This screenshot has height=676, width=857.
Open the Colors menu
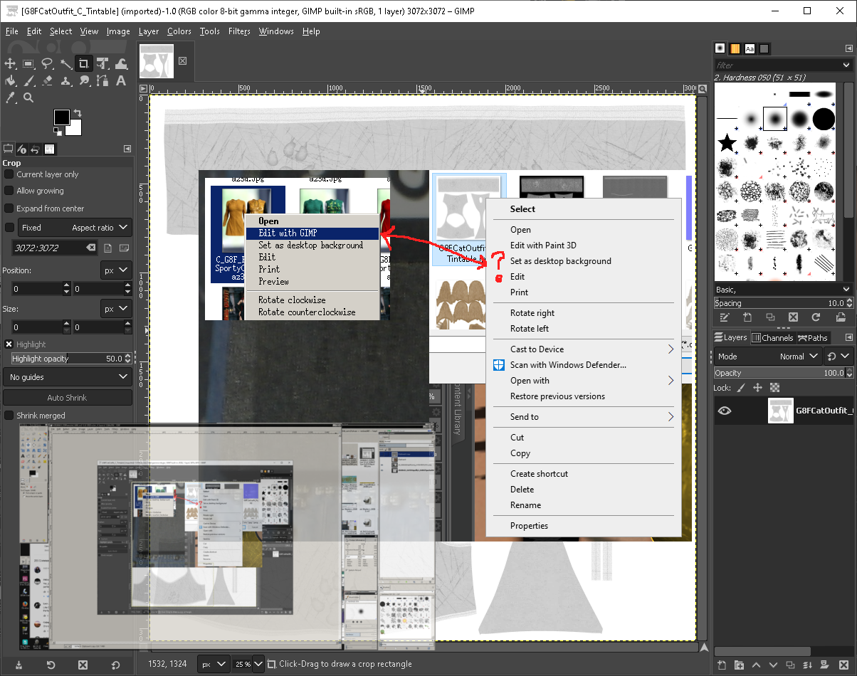(179, 31)
